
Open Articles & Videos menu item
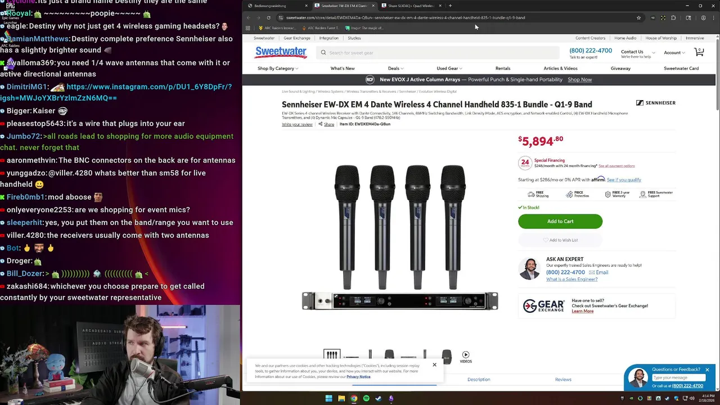click(x=560, y=69)
